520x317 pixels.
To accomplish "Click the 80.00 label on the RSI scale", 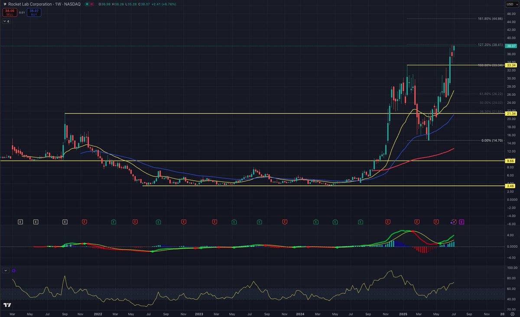I will (511, 278).
